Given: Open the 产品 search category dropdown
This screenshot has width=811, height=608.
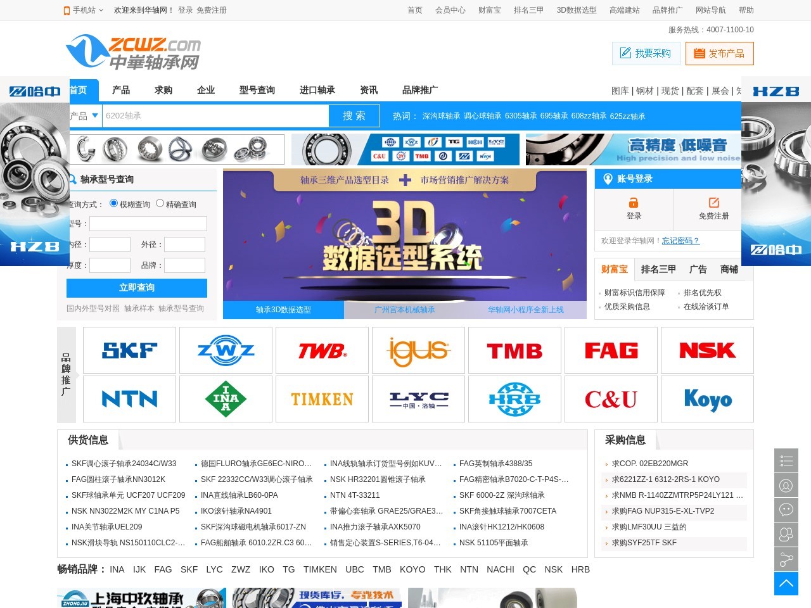Looking at the screenshot, I should 85,116.
